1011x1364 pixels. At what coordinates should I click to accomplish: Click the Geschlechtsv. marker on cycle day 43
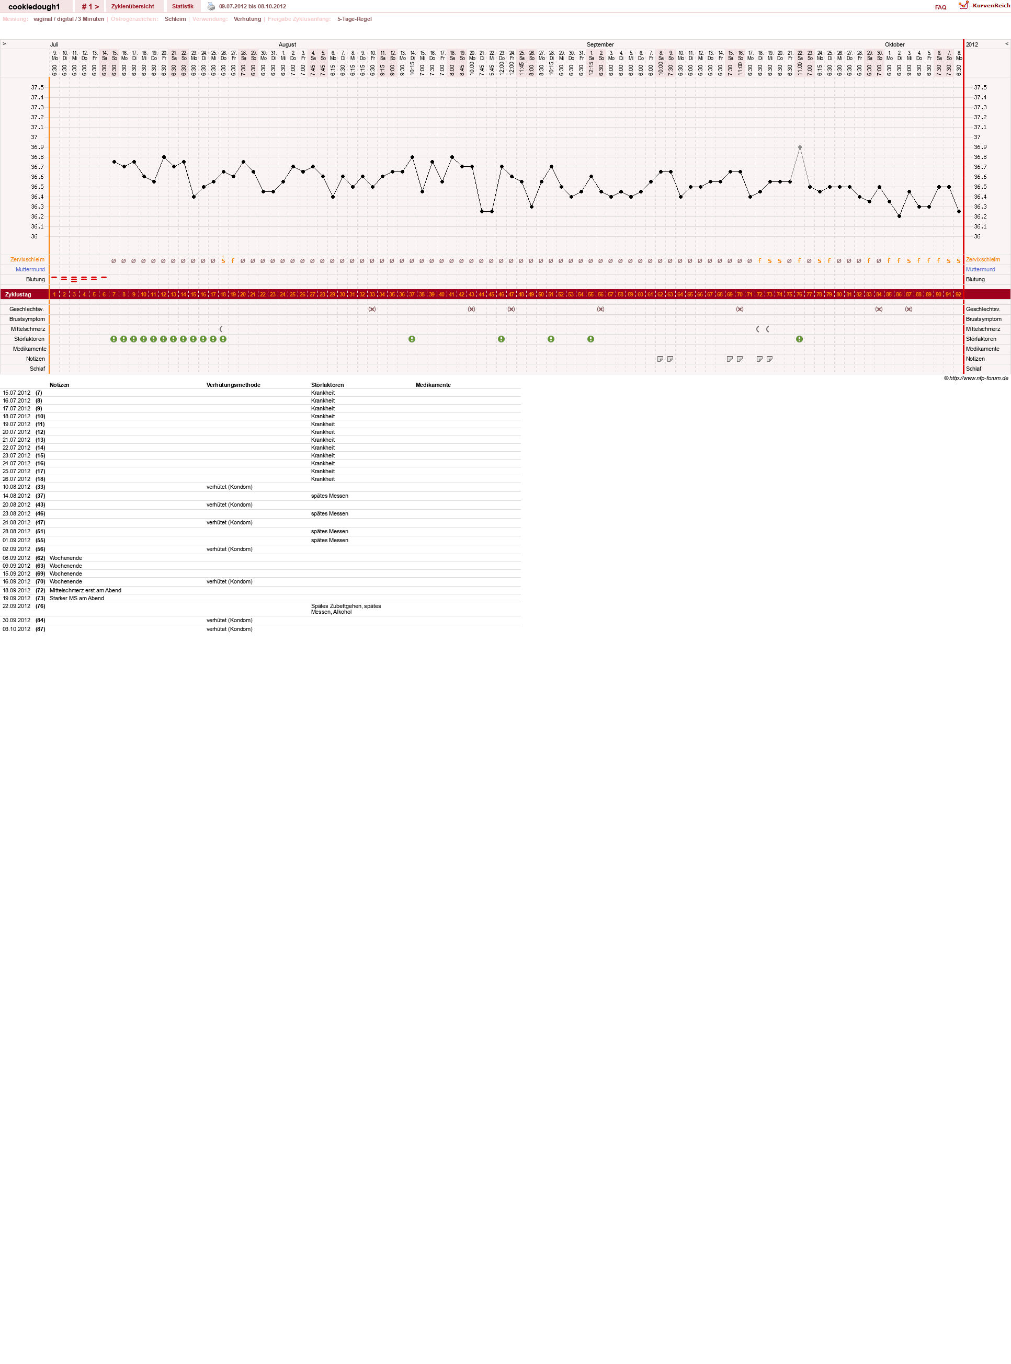pyautogui.click(x=471, y=310)
